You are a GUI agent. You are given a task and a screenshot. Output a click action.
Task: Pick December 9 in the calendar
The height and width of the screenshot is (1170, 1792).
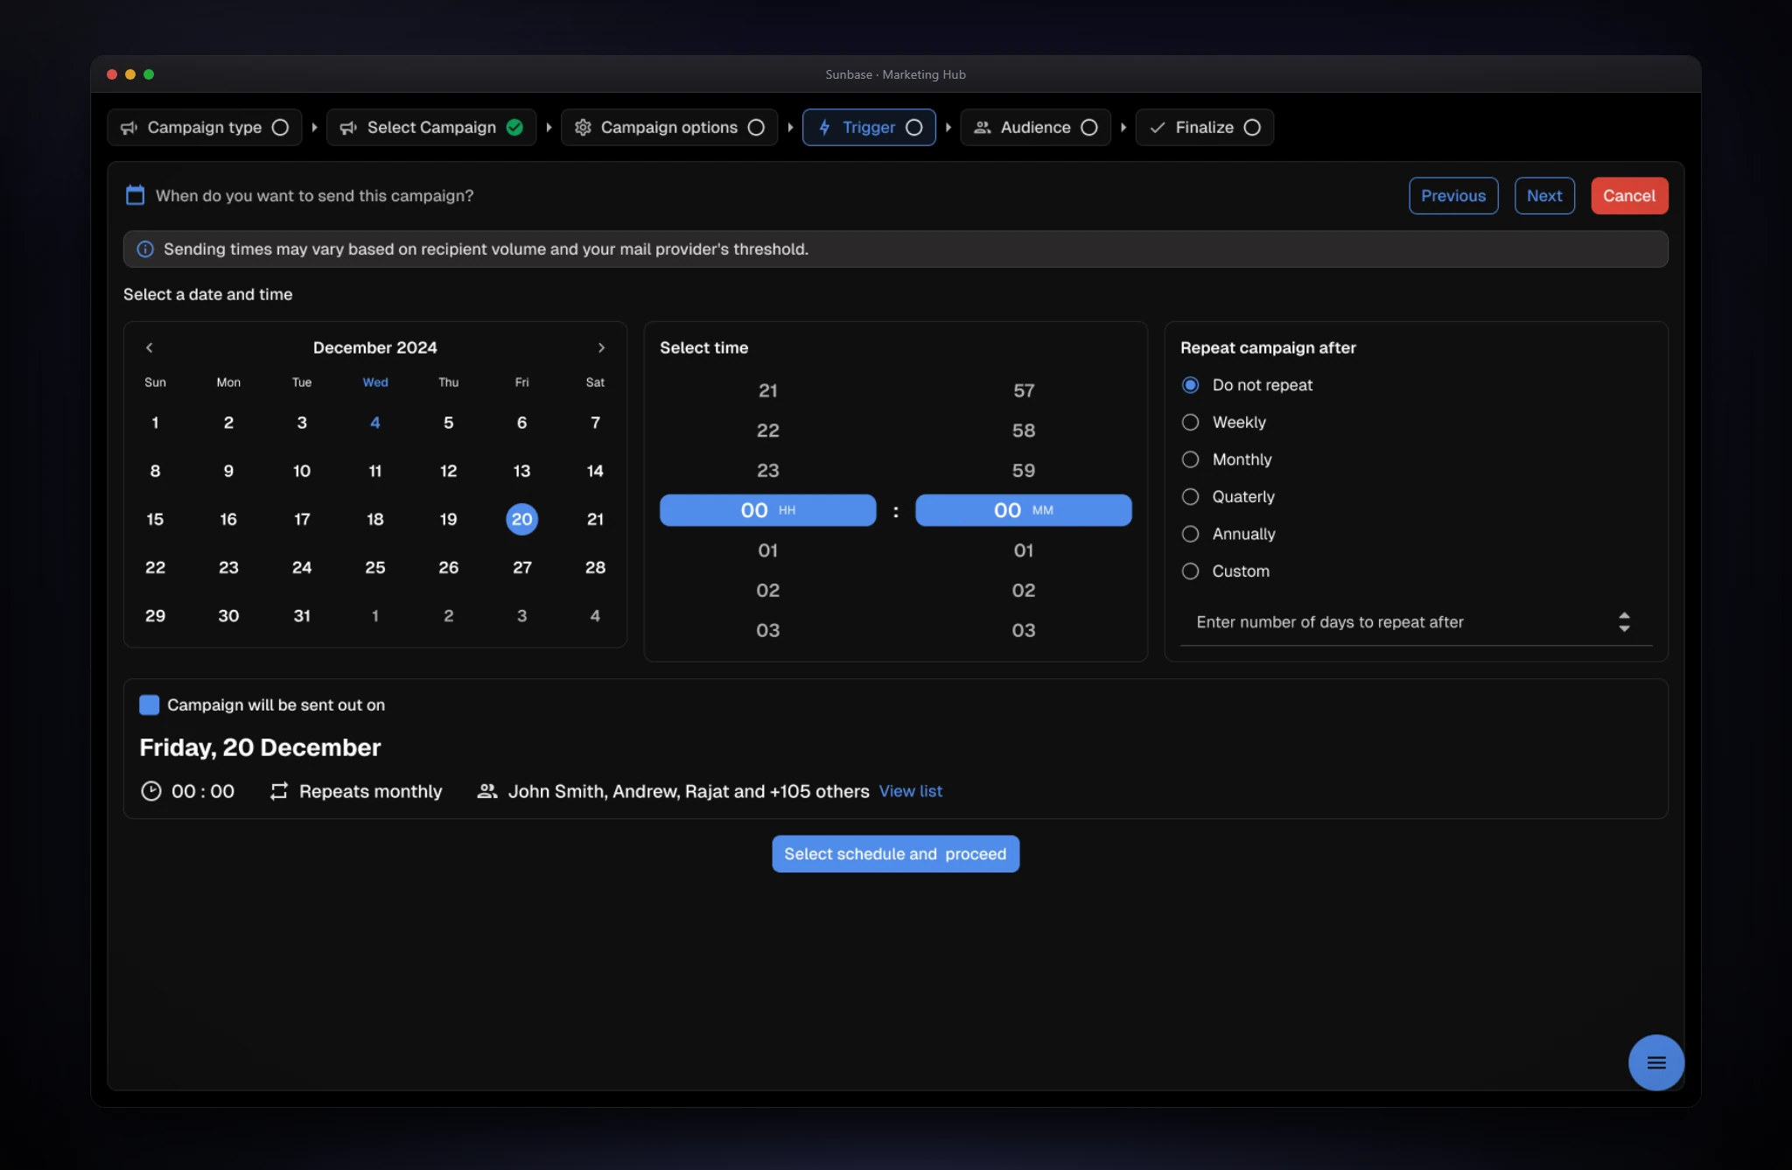[x=228, y=471]
